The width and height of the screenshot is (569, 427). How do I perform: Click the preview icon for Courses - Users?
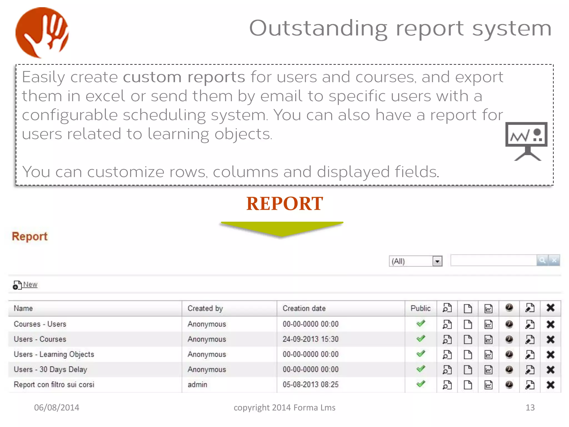(x=447, y=324)
